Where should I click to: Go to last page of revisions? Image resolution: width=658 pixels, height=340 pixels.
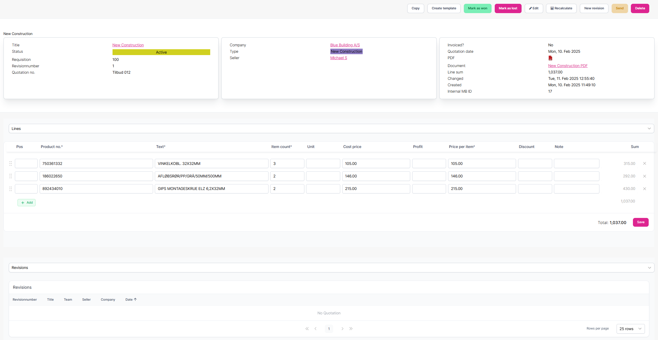click(351, 329)
